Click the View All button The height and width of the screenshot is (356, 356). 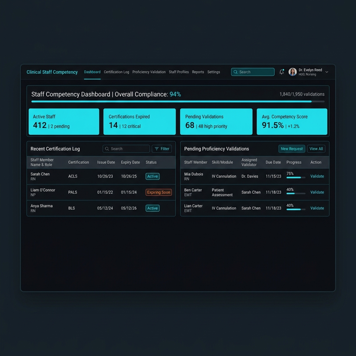316,149
